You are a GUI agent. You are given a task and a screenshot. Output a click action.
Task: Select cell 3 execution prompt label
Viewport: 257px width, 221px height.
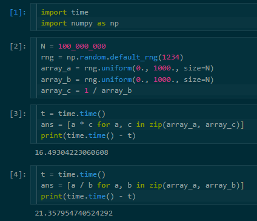18,114
